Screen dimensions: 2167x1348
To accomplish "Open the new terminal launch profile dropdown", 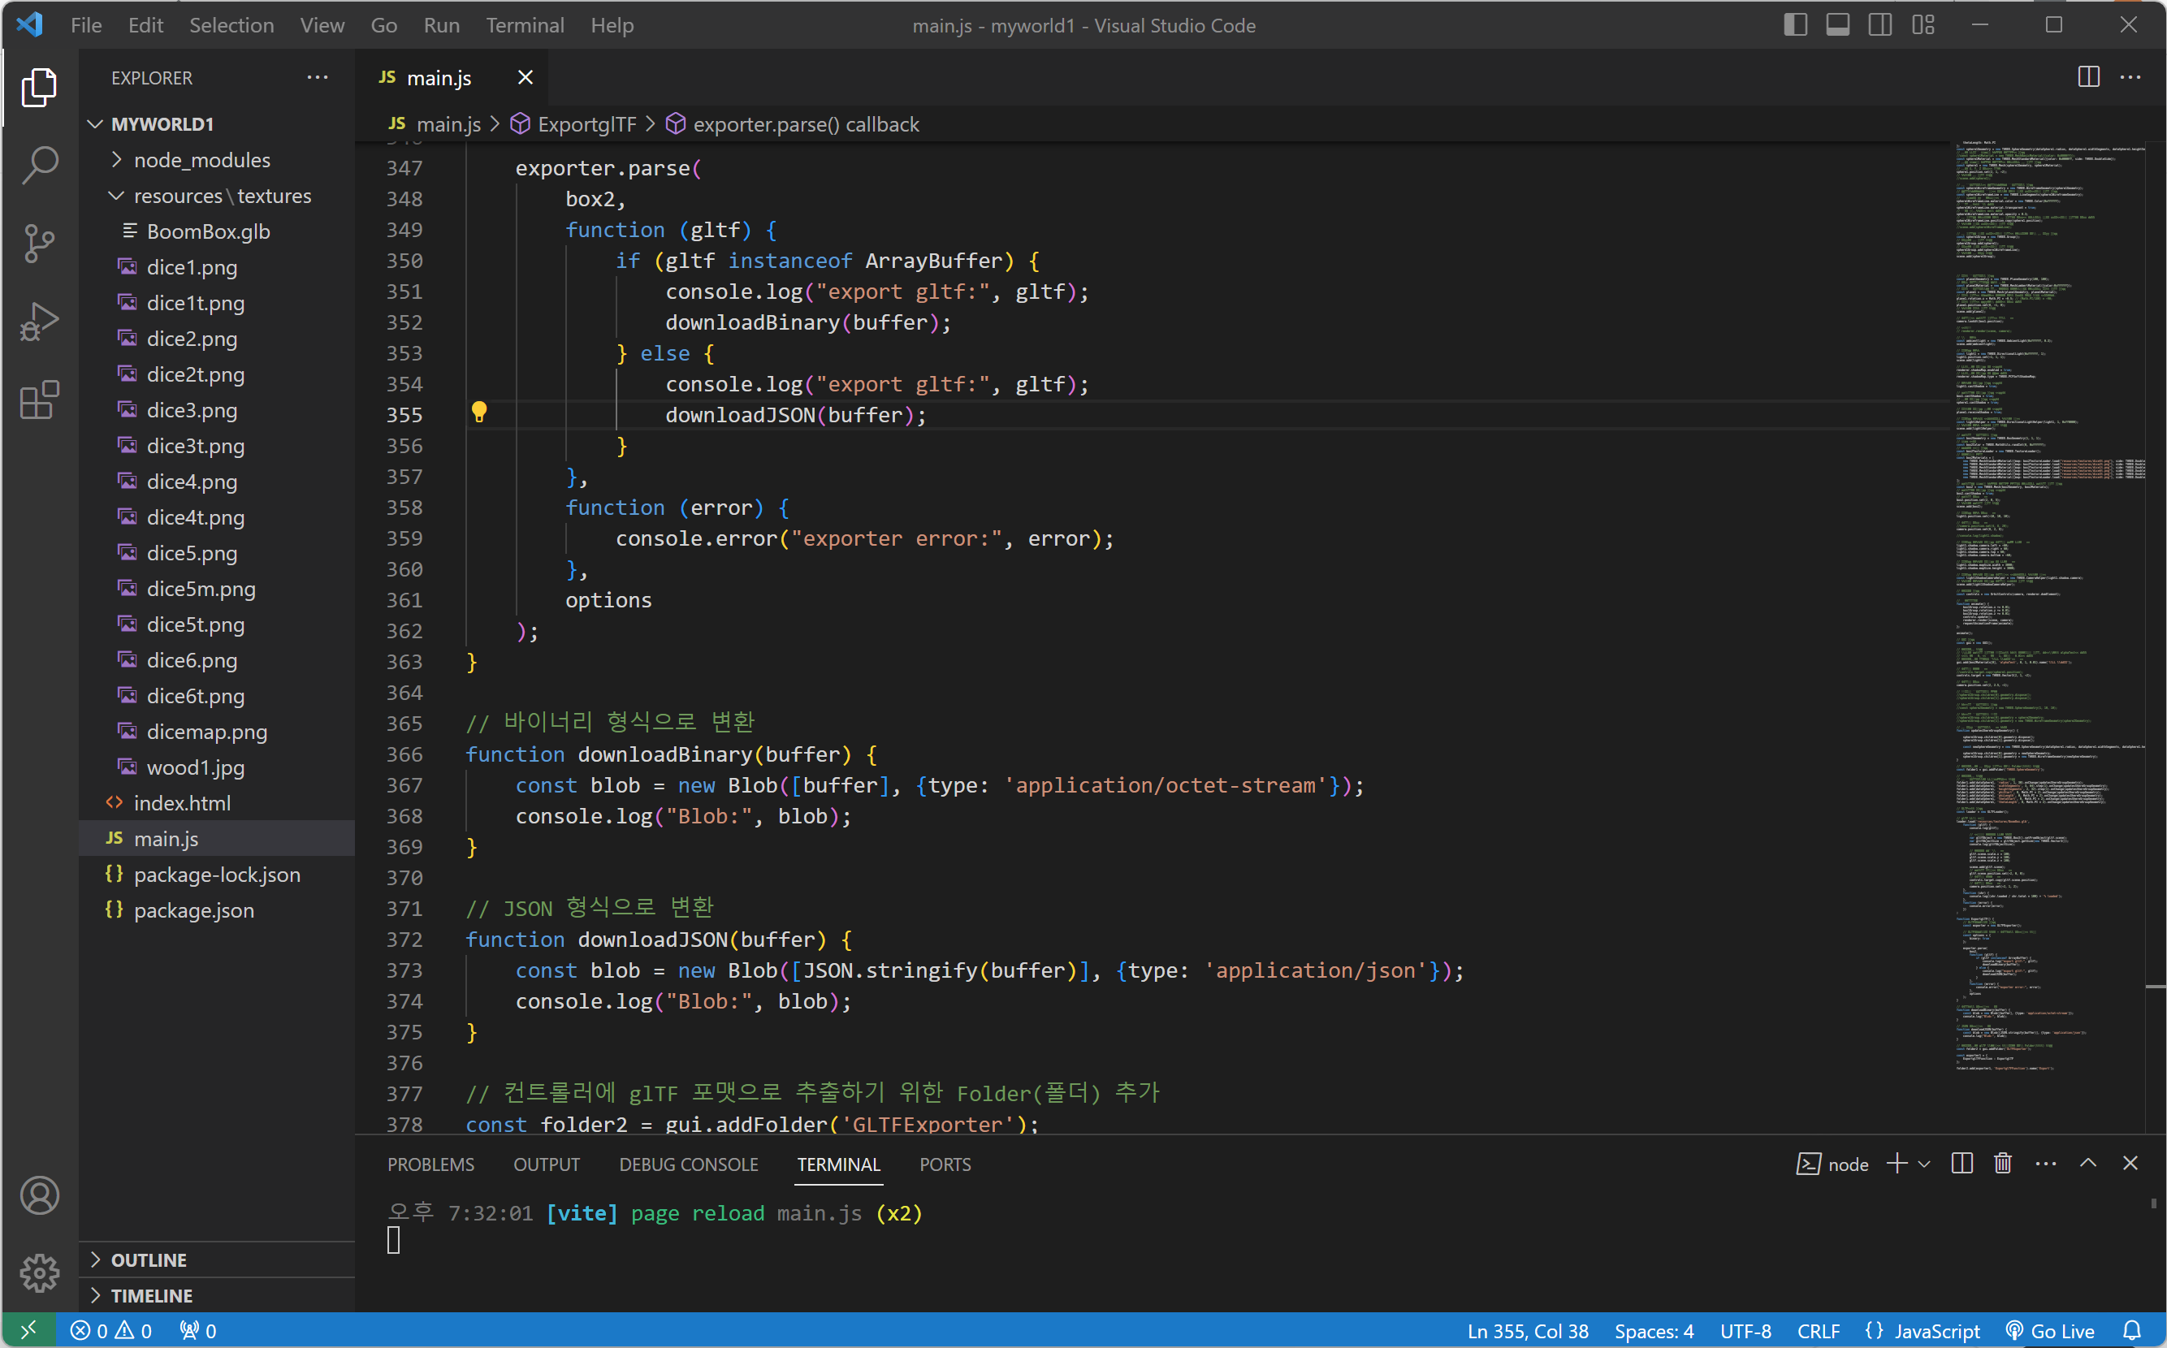I will point(1924,1164).
